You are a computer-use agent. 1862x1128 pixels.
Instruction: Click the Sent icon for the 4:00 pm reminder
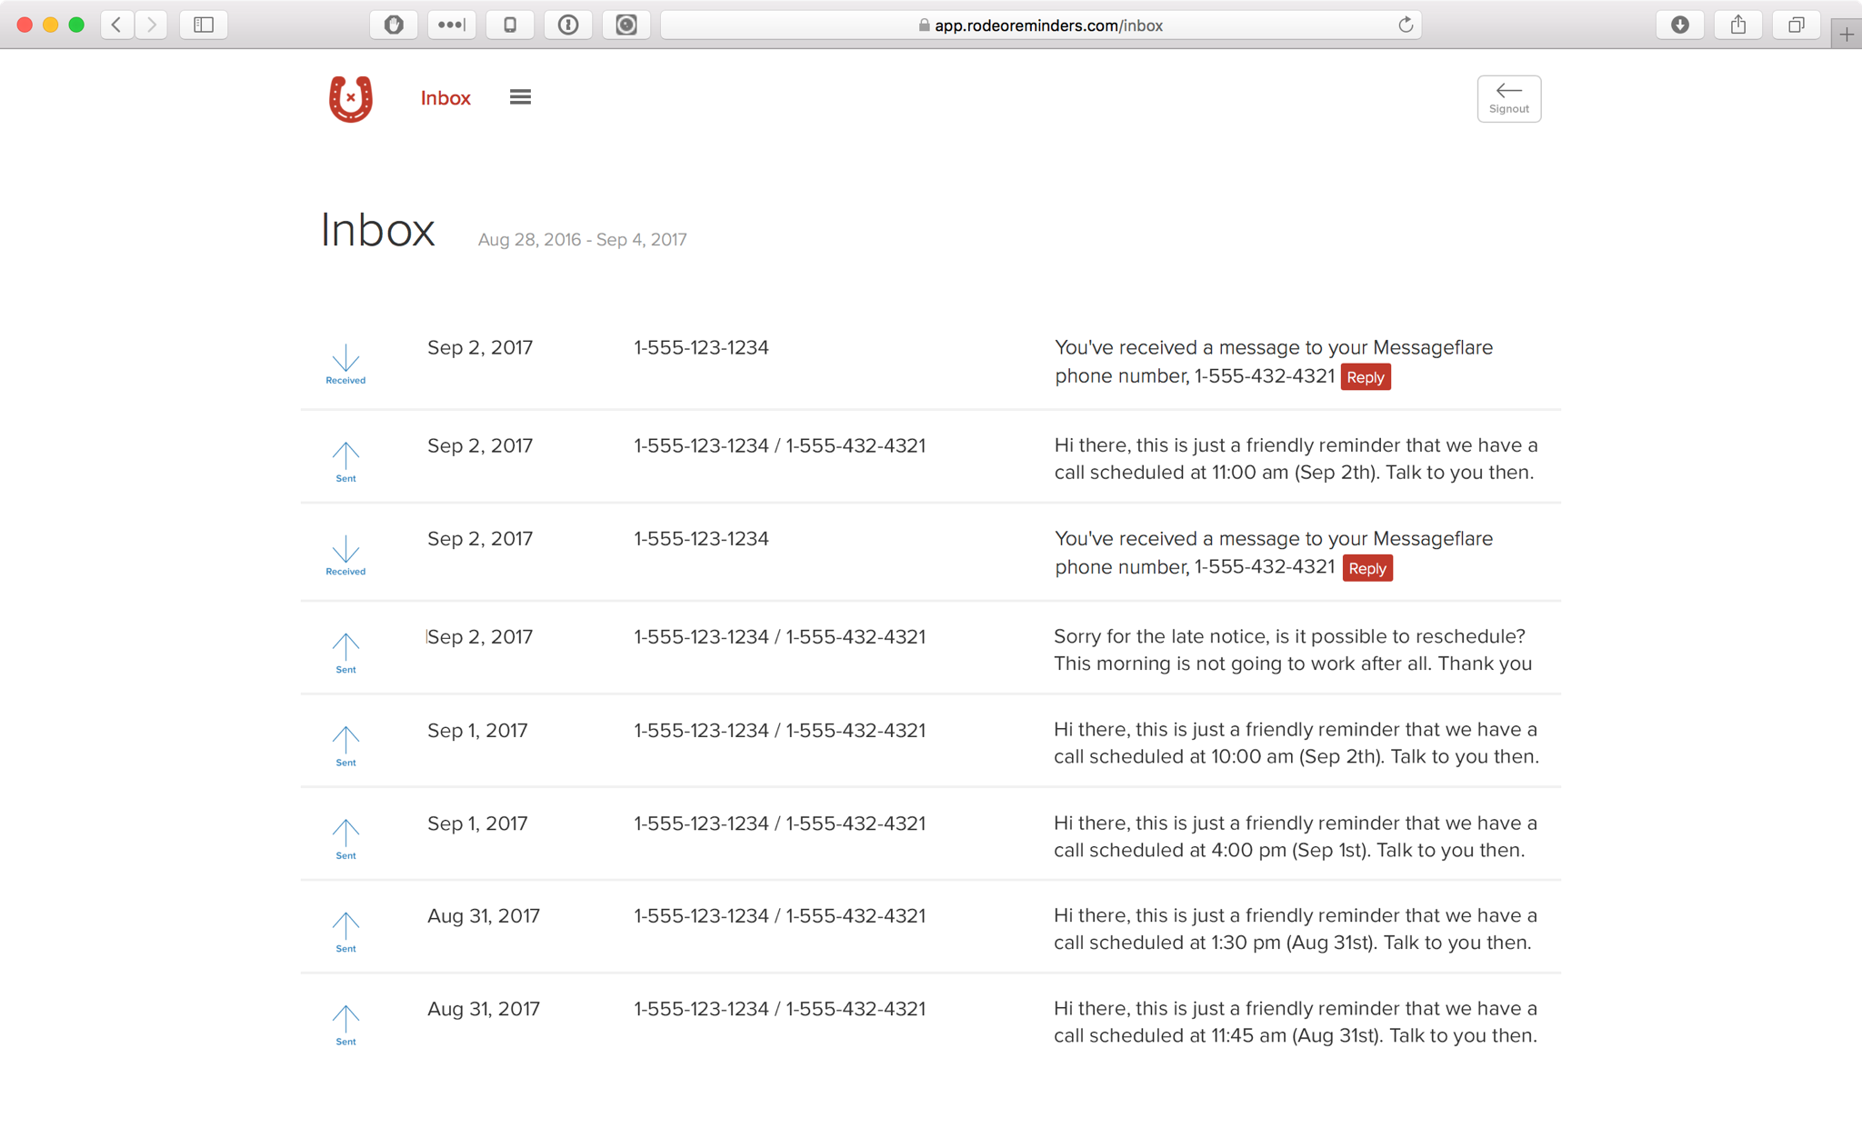[345, 838]
